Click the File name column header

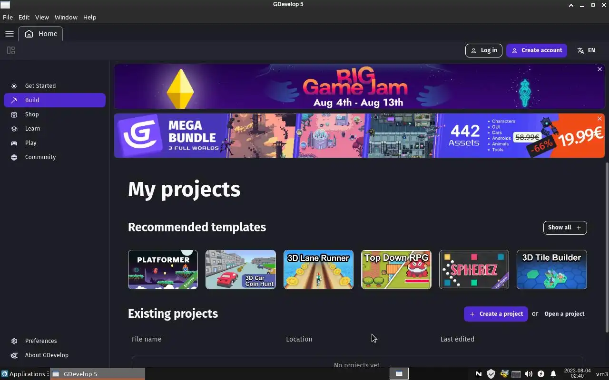[147, 339]
